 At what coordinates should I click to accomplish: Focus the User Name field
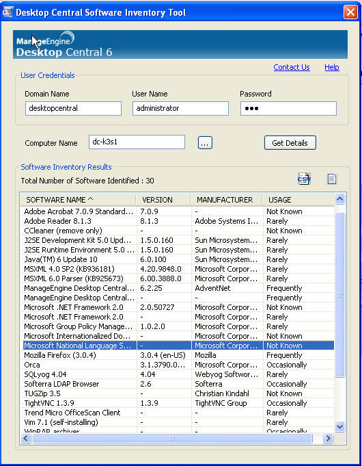(180, 108)
